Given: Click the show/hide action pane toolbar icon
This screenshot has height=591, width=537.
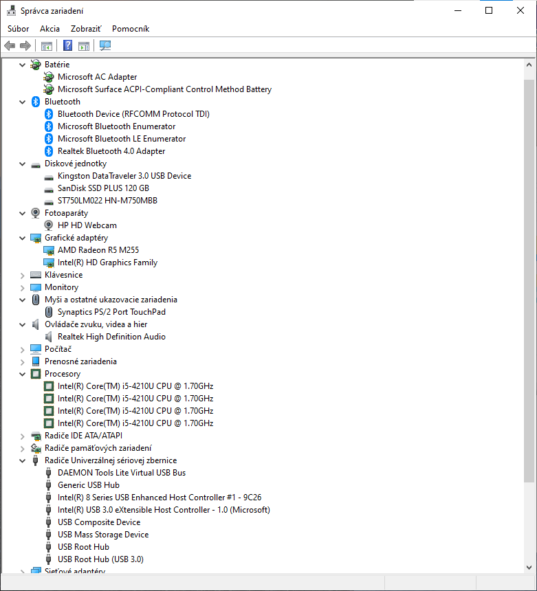Looking at the screenshot, I should pos(84,46).
